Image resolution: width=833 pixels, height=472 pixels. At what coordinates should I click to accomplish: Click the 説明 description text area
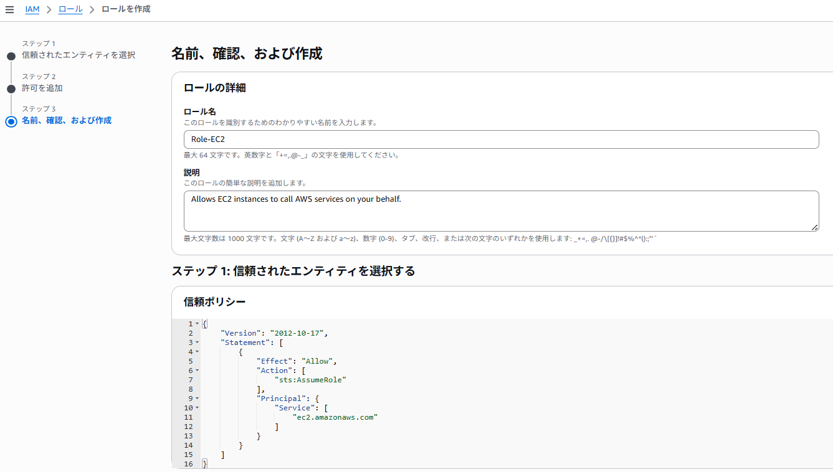point(502,210)
